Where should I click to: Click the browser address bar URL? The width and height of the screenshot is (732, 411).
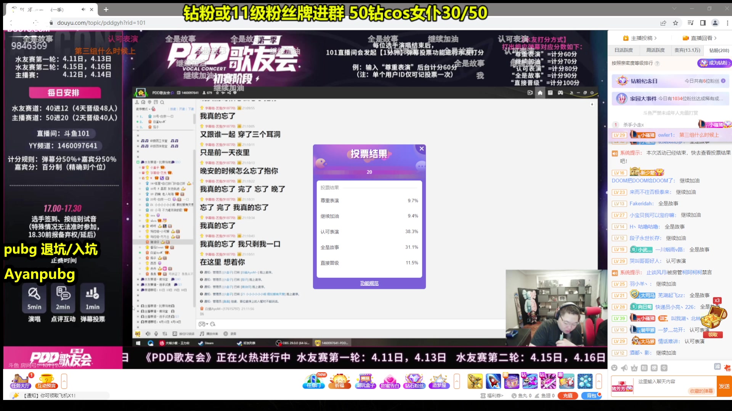101,23
